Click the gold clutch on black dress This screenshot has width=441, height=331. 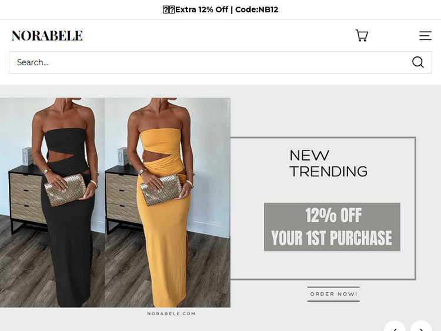point(65,190)
